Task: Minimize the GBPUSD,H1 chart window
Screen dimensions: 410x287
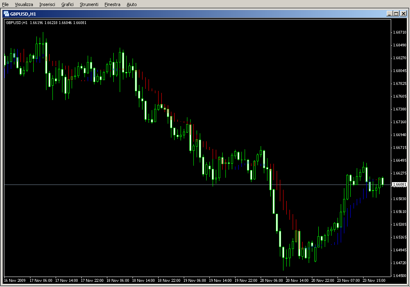Action: pyautogui.click(x=389, y=13)
